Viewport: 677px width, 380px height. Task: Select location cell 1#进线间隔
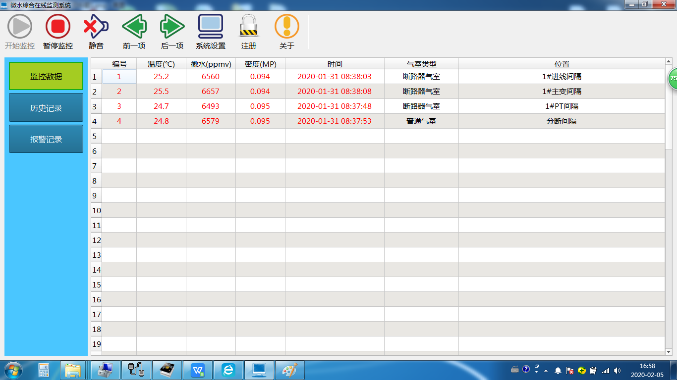[562, 77]
